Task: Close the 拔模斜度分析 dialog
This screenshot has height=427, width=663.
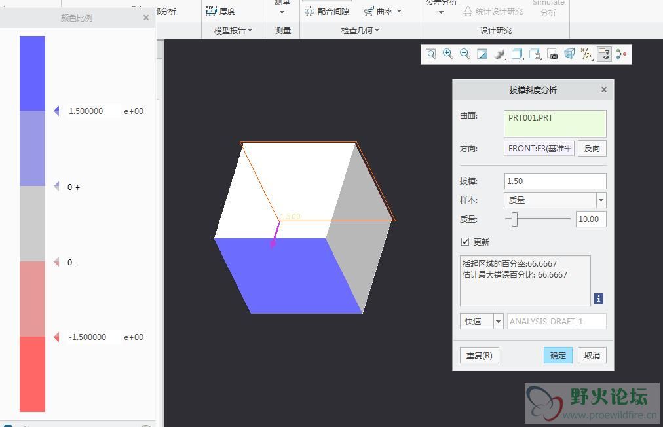Action: 604,90
